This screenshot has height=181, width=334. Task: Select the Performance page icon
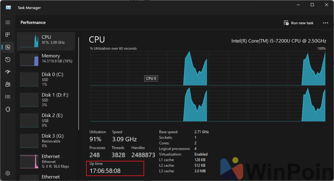[x=8, y=47]
